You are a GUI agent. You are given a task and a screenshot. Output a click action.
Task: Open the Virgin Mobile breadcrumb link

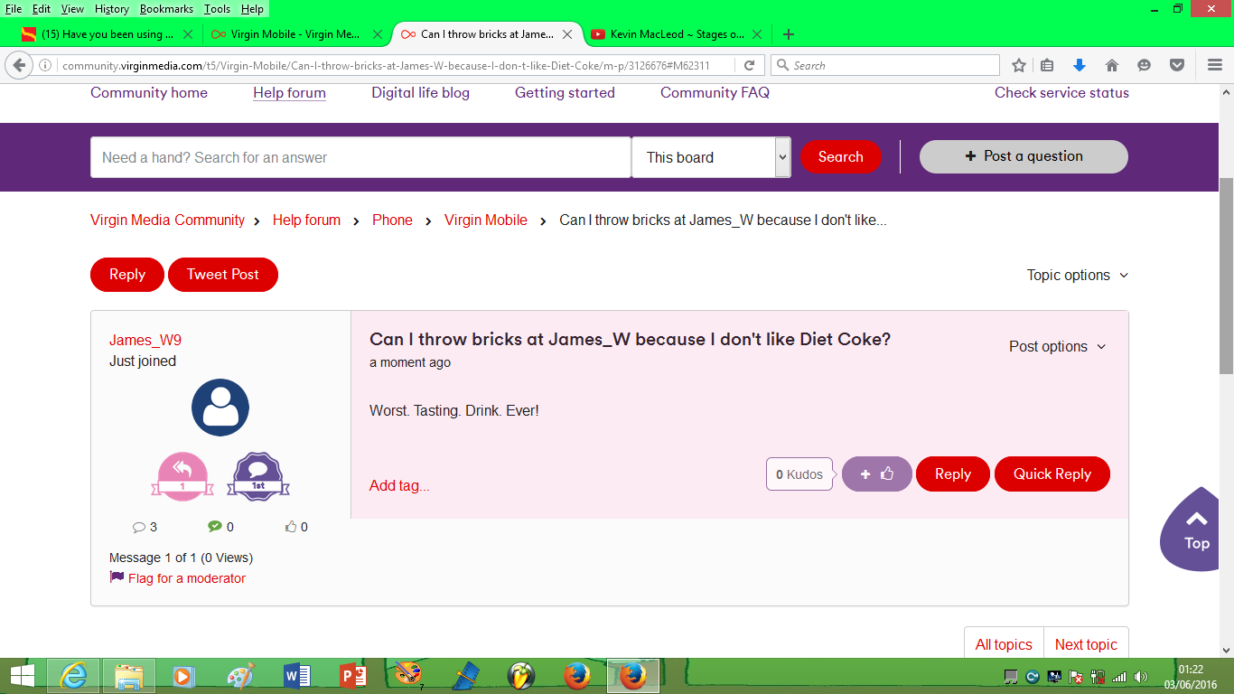point(485,220)
